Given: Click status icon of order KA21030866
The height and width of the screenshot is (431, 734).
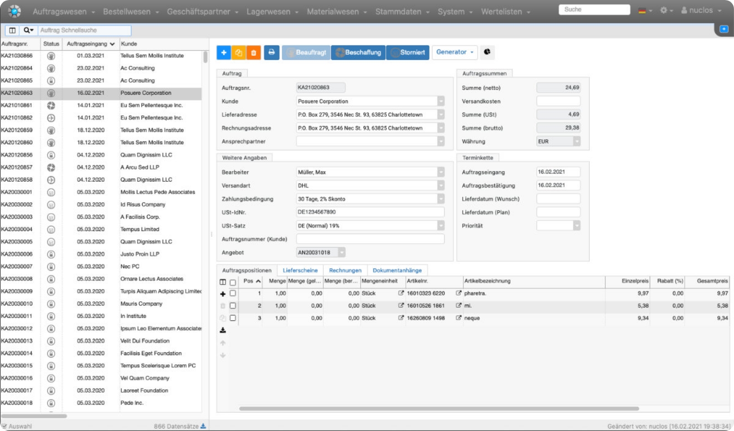Looking at the screenshot, I should pos(51,56).
